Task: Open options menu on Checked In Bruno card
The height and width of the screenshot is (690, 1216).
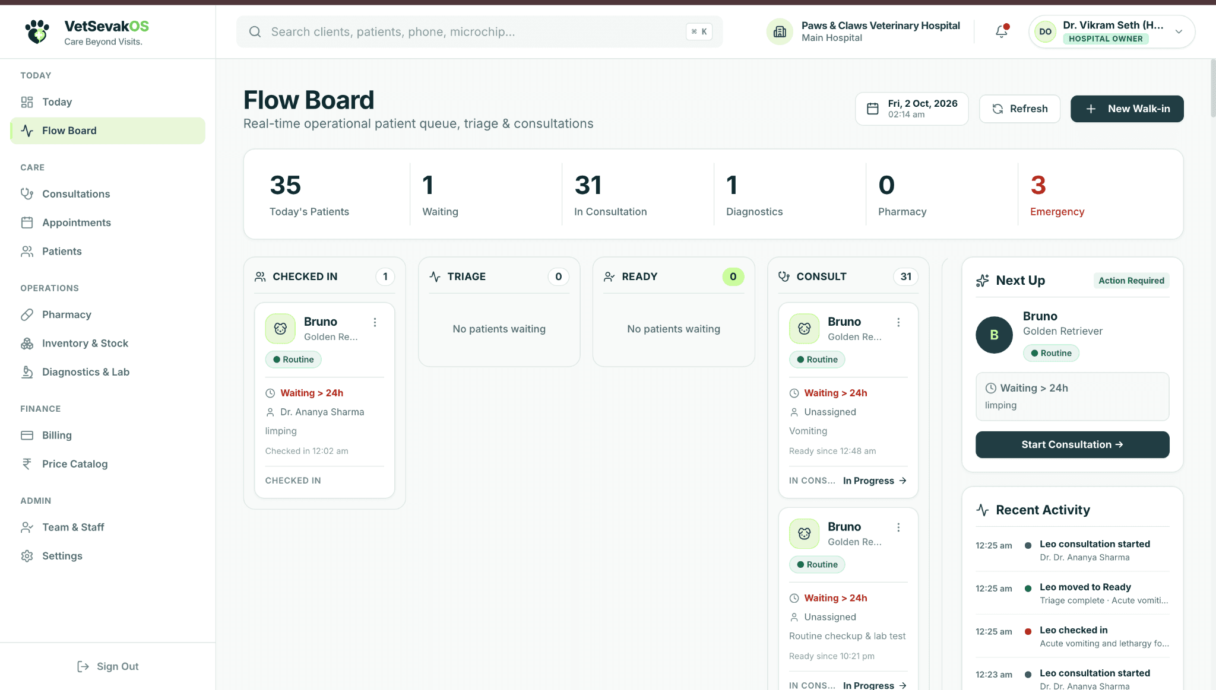Action: click(x=375, y=322)
